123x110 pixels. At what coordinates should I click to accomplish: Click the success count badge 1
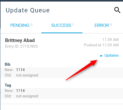[x=73, y=25]
